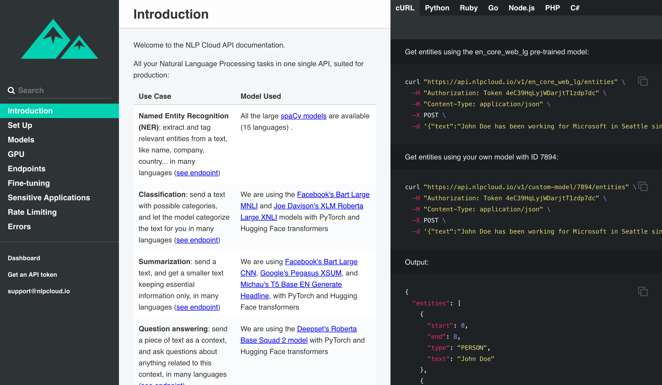This screenshot has width=662, height=385.
Task: Switch to the Ruby tab
Action: pos(468,8)
